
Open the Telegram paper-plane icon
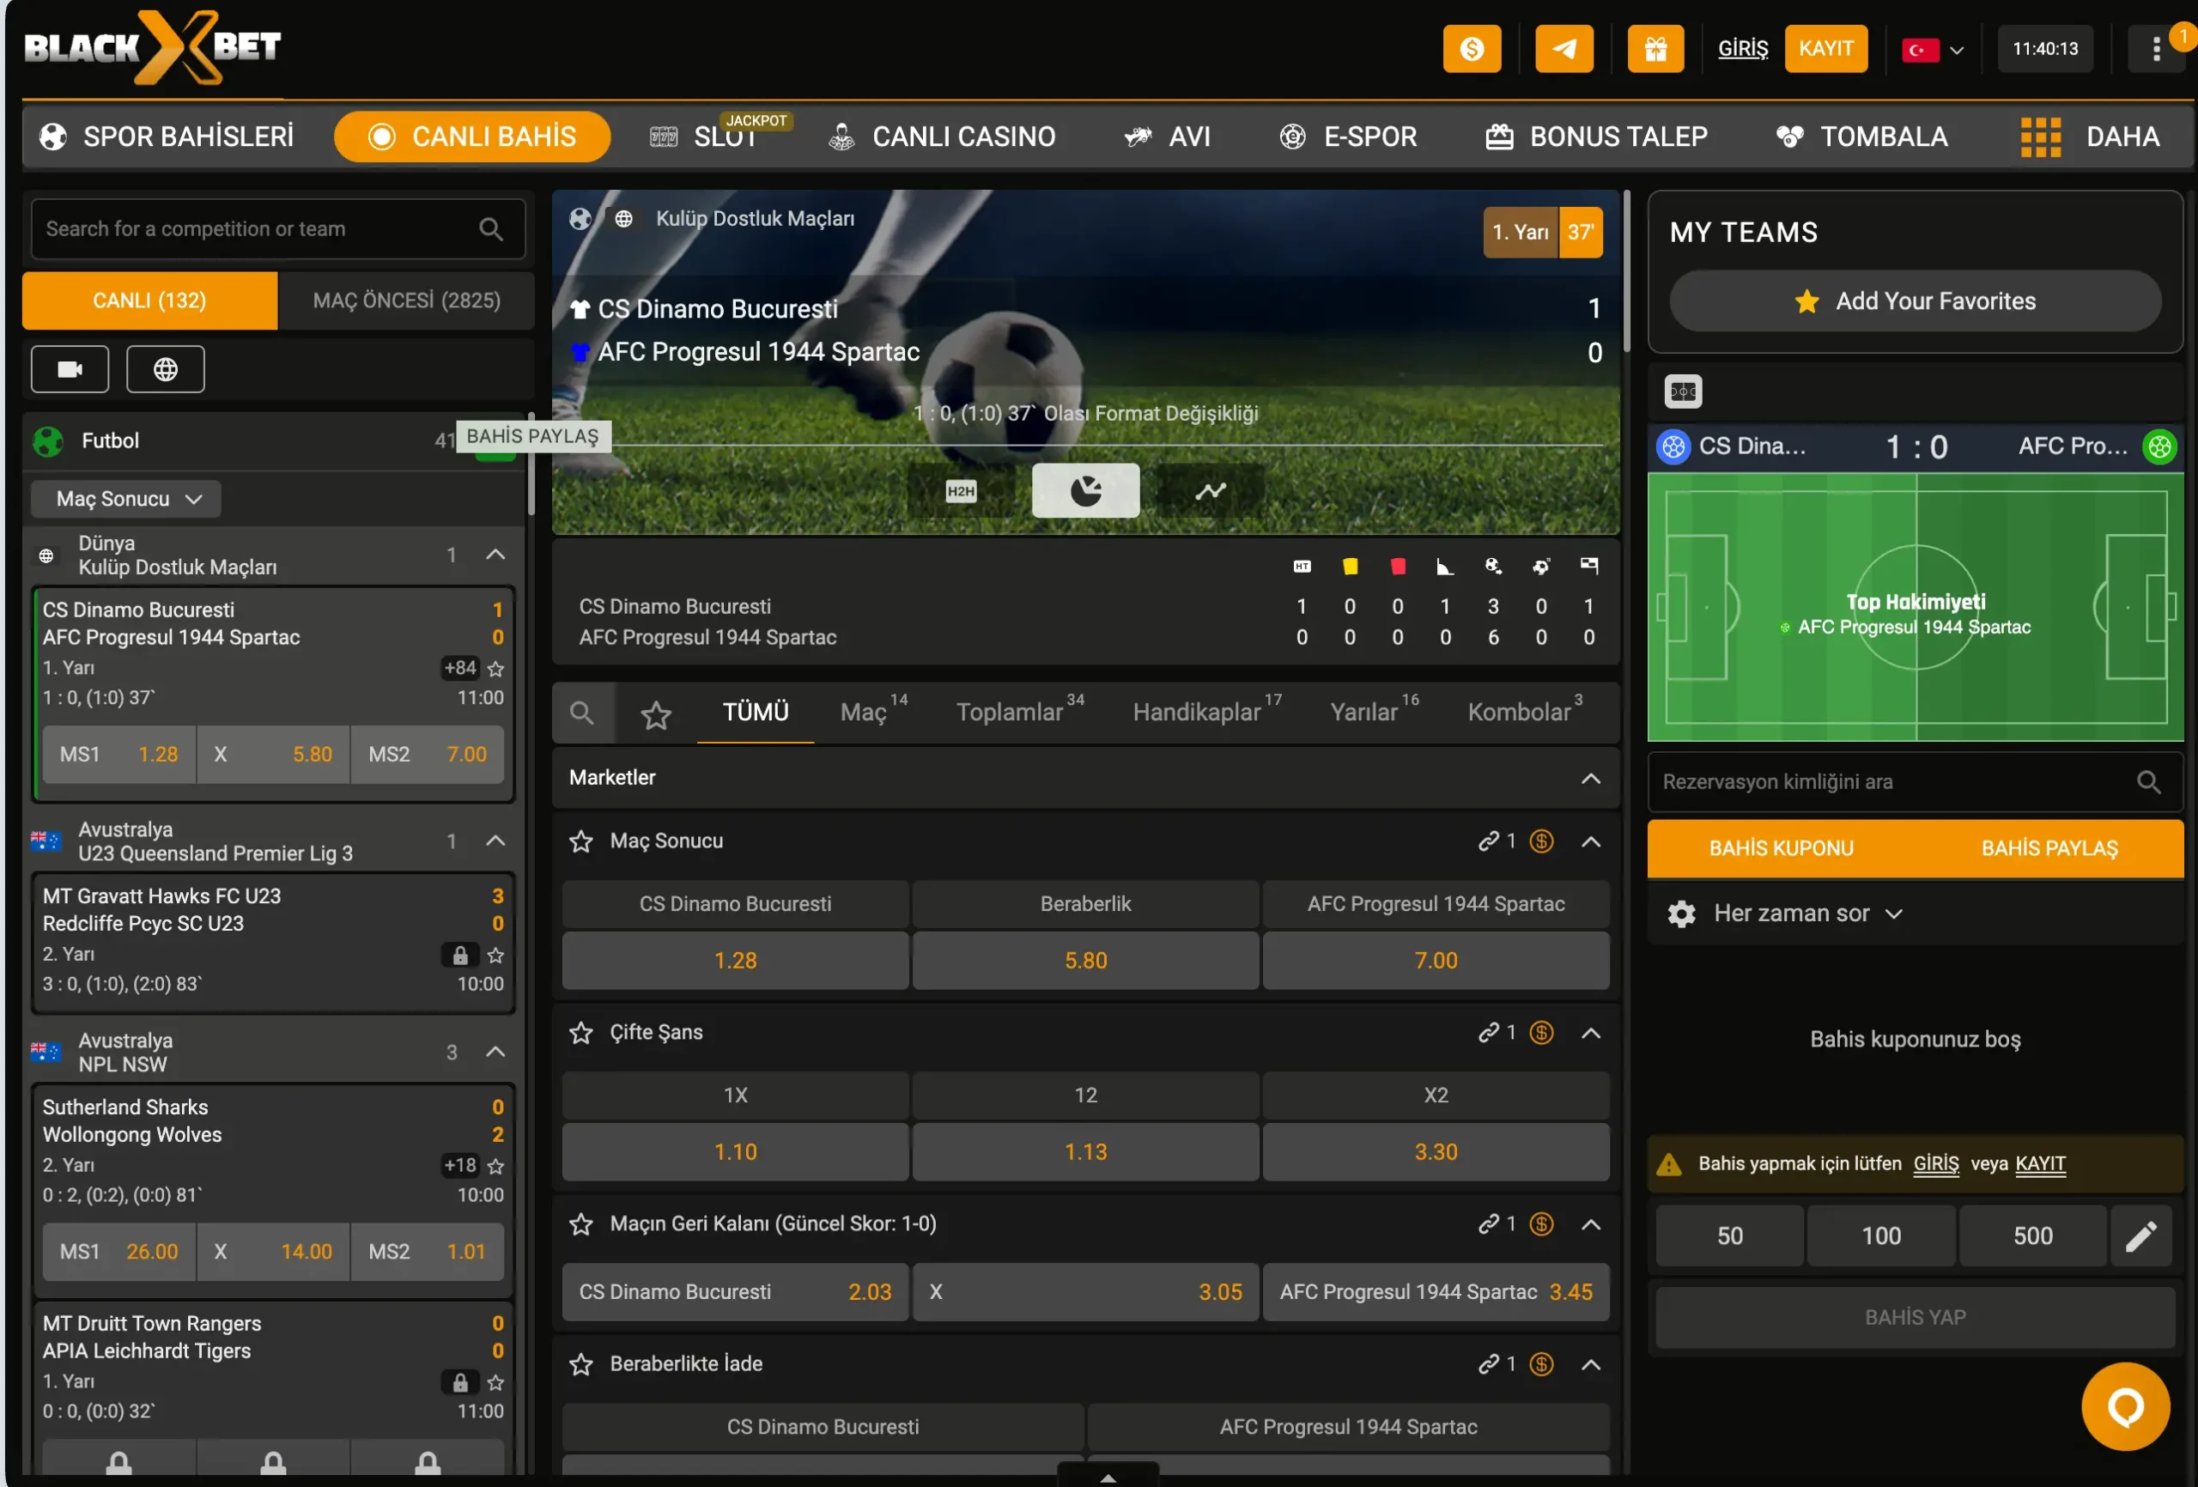tap(1563, 48)
